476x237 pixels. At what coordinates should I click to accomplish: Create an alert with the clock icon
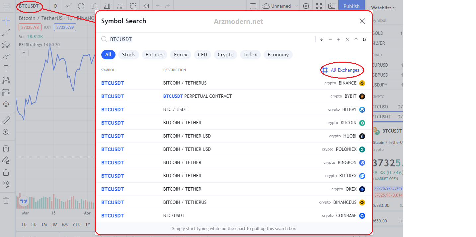pos(133,6)
